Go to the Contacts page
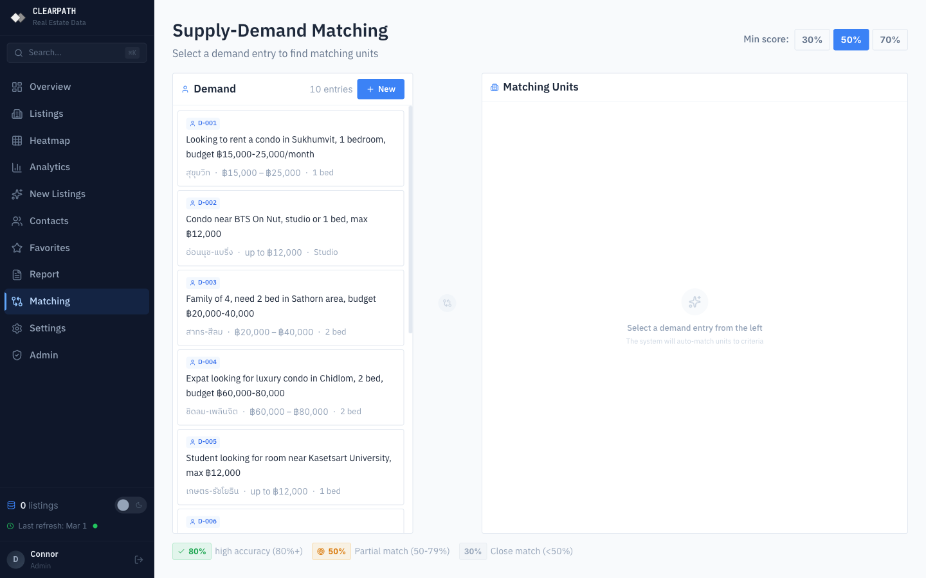Screen dimensions: 926x578 (49, 221)
